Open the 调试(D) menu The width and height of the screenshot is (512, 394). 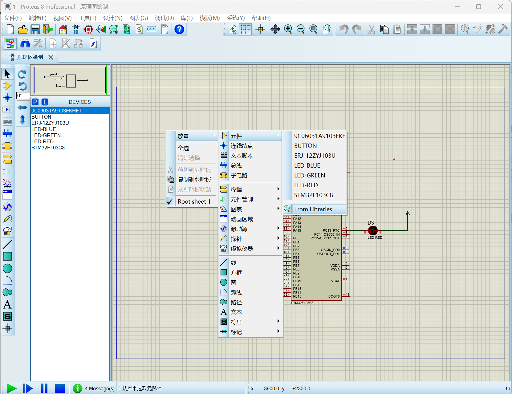pyautogui.click(x=164, y=18)
